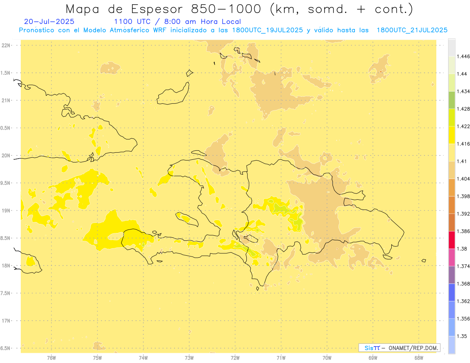The width and height of the screenshot is (470, 363).
Task: Select the bright yellow 1.416–1.422 legend swatch
Action: (452, 135)
